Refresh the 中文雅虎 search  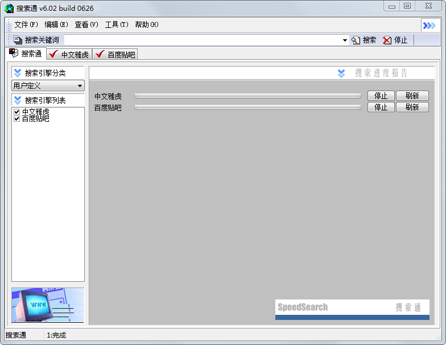pos(412,96)
